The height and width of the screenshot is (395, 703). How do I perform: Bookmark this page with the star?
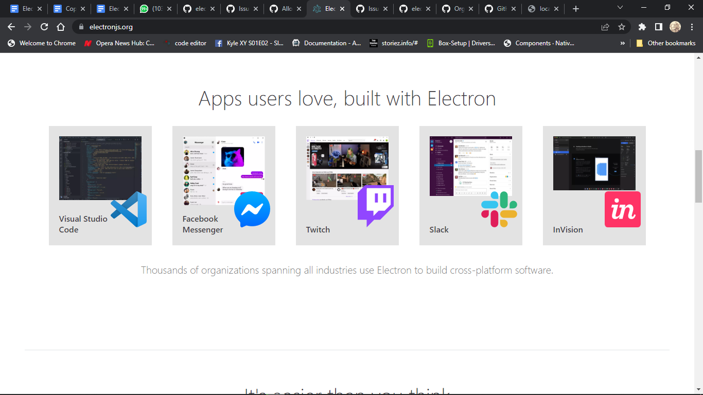click(x=622, y=27)
